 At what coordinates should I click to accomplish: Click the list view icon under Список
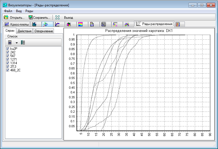10,42
